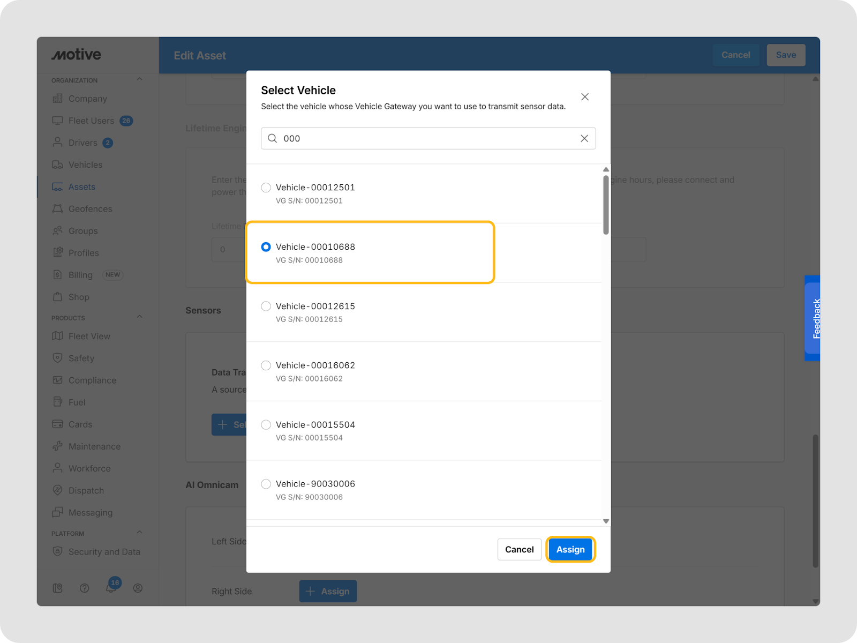The width and height of the screenshot is (857, 643).
Task: Choose the Vehicle-00012615 radio option
Action: 266,306
